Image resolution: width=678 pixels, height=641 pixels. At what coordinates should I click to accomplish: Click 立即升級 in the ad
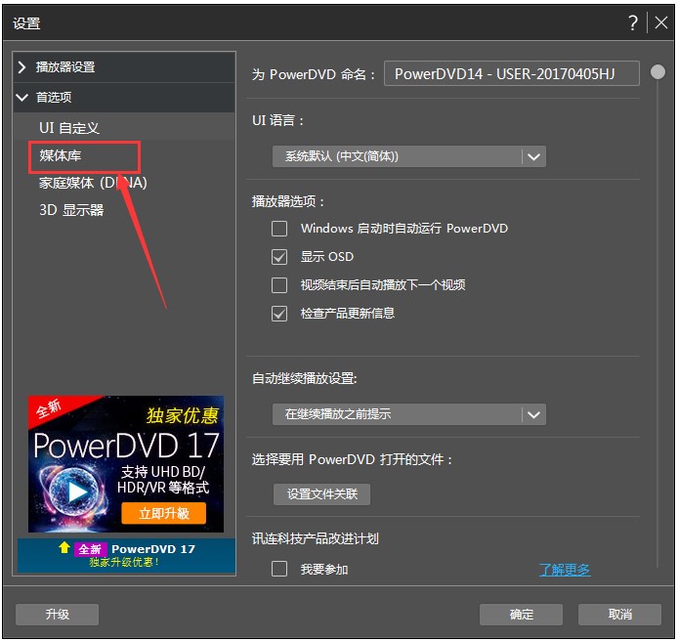coord(164,513)
